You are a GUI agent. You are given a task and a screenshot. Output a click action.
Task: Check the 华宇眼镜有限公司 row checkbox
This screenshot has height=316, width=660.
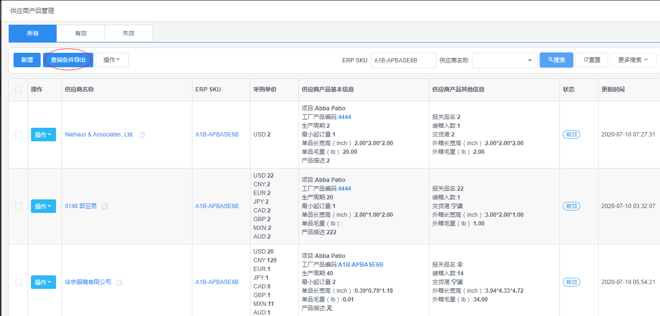tap(18, 282)
